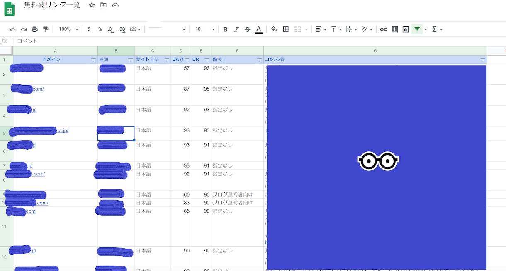Open filter on 種類 column
Screen dimensions: 506x271
click(130, 60)
